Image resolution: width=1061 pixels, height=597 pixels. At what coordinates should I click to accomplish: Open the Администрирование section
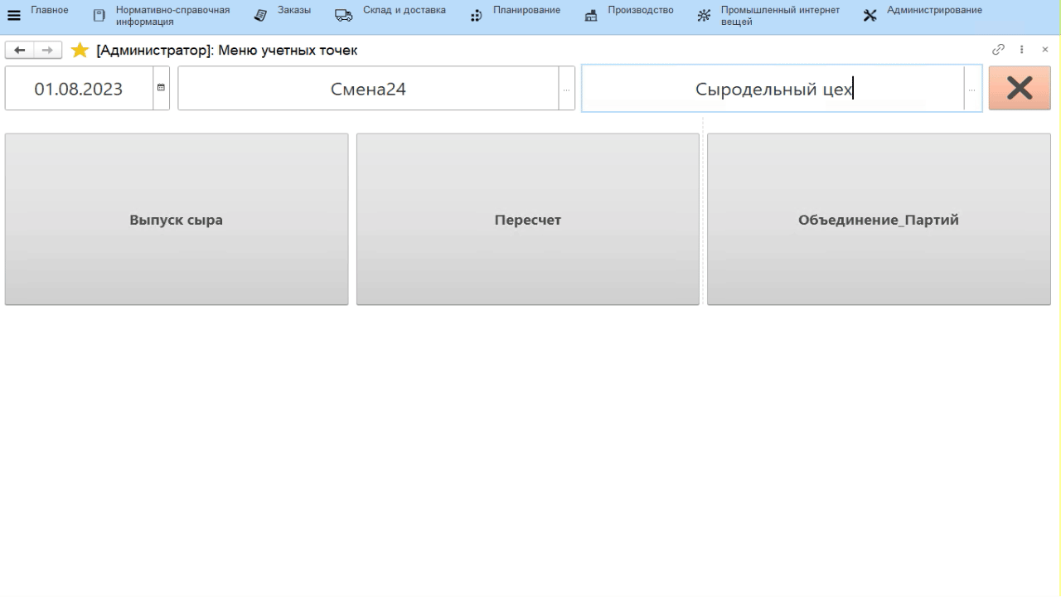pos(923,15)
